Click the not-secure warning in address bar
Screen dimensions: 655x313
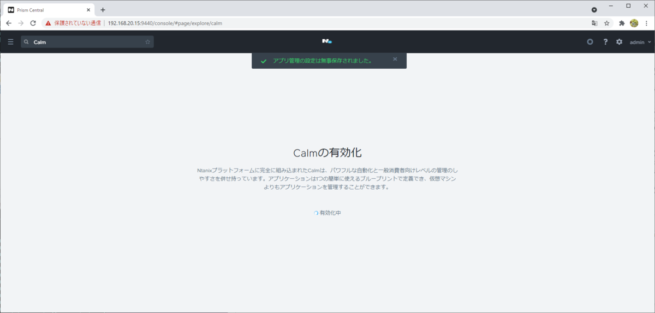73,23
